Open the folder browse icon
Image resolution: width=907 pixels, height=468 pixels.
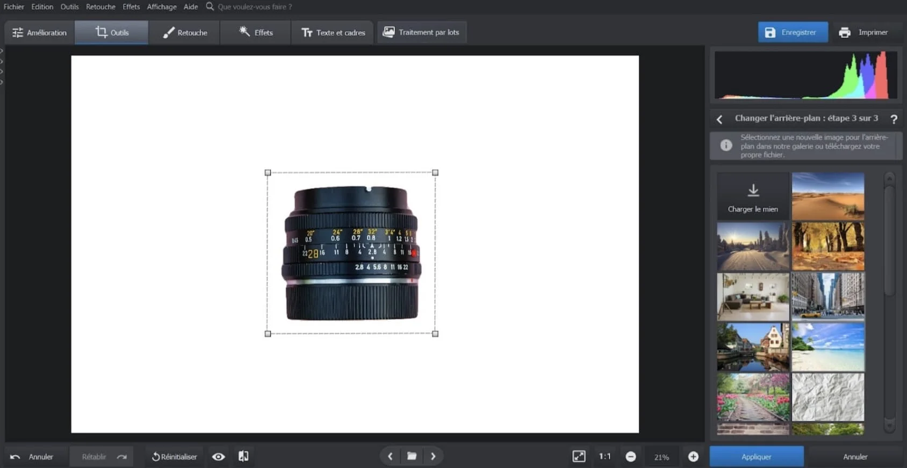pos(412,456)
